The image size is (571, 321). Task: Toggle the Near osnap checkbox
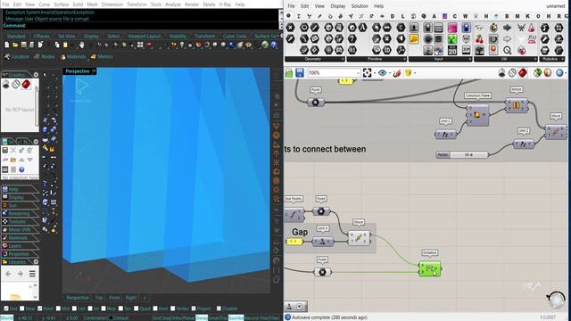[21, 309]
